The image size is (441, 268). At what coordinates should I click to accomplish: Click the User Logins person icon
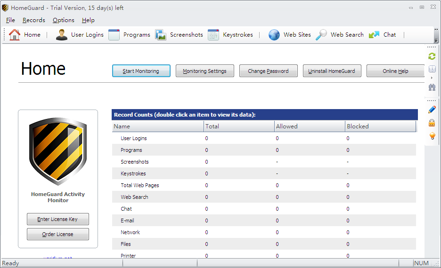pos(61,35)
